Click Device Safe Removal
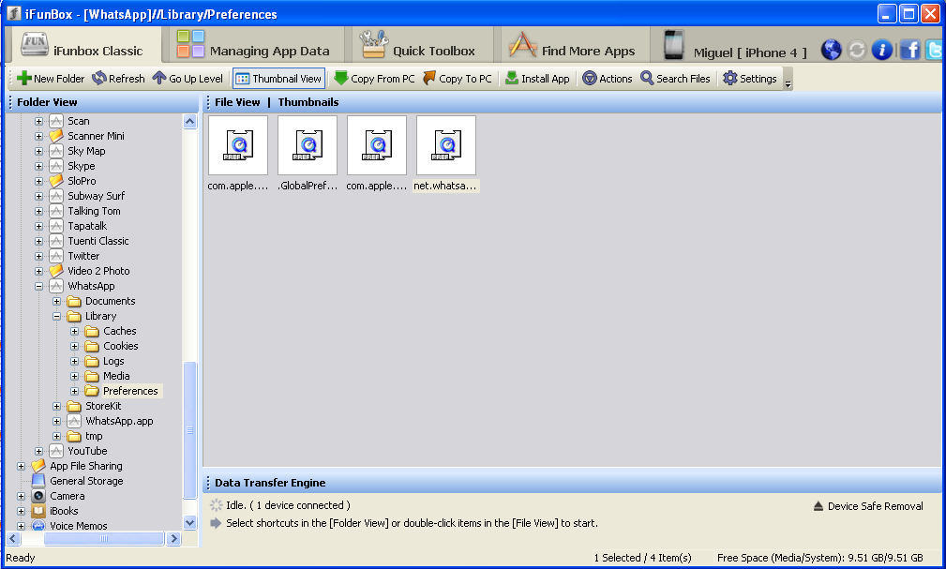Image resolution: width=946 pixels, height=569 pixels. [x=868, y=506]
